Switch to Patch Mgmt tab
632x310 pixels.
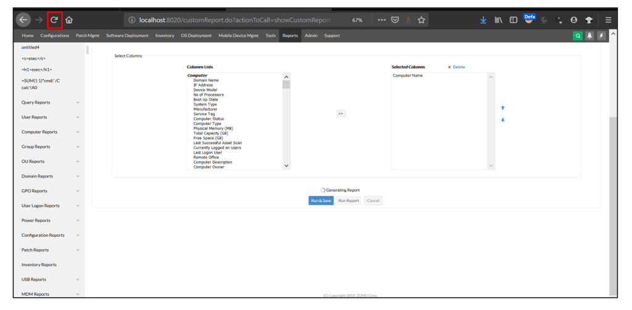[x=88, y=36]
